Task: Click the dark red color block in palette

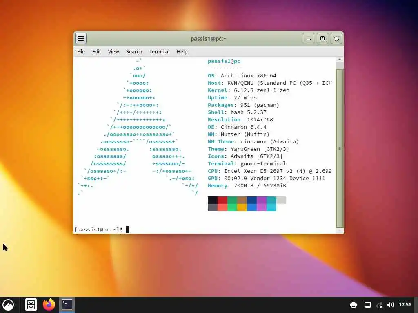Action: [222, 200]
